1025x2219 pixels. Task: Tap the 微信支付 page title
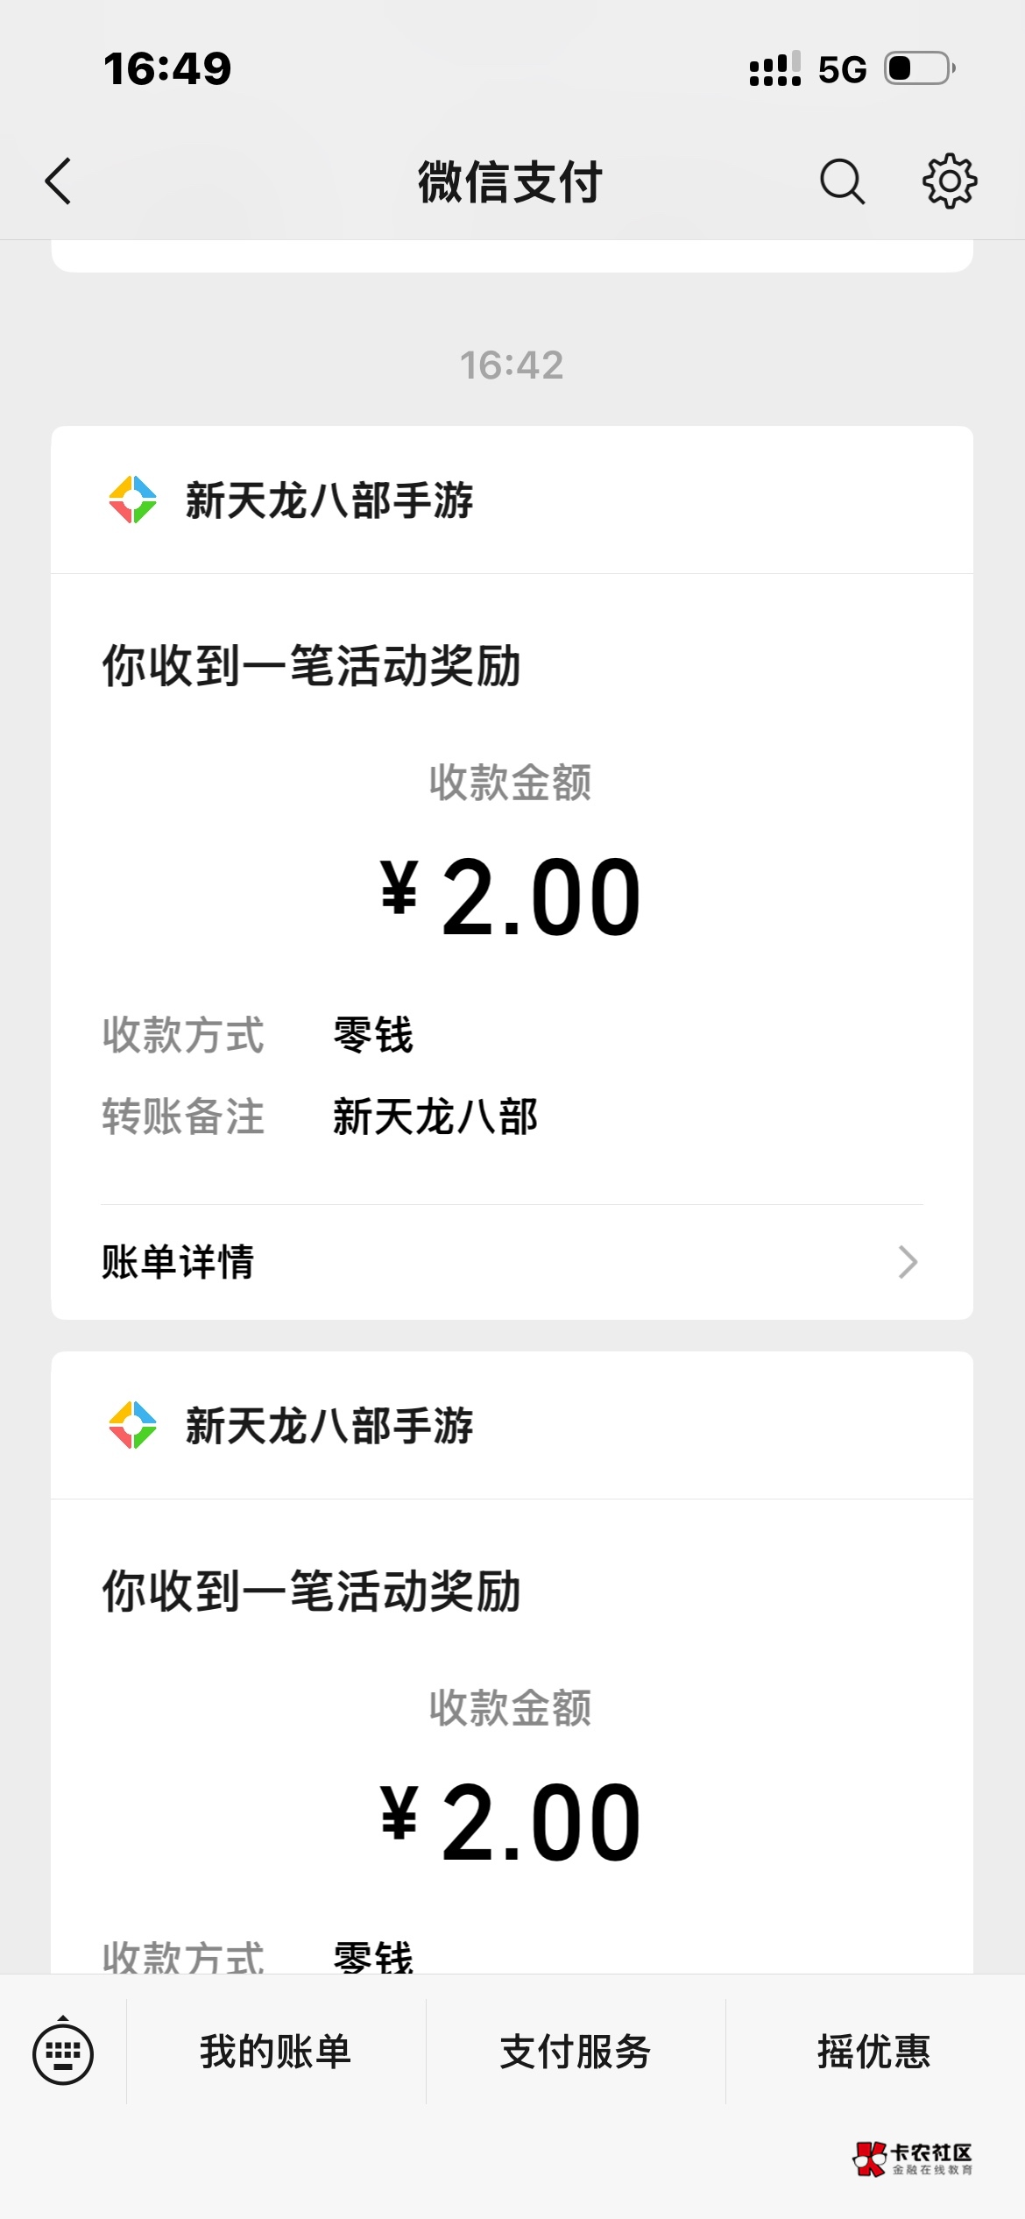(x=510, y=182)
